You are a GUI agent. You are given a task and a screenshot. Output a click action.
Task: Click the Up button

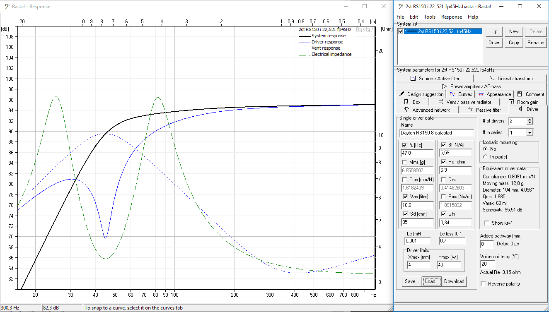494,31
